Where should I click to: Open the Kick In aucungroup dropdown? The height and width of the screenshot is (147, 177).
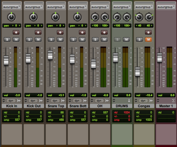pyautogui.click(x=12, y=7)
